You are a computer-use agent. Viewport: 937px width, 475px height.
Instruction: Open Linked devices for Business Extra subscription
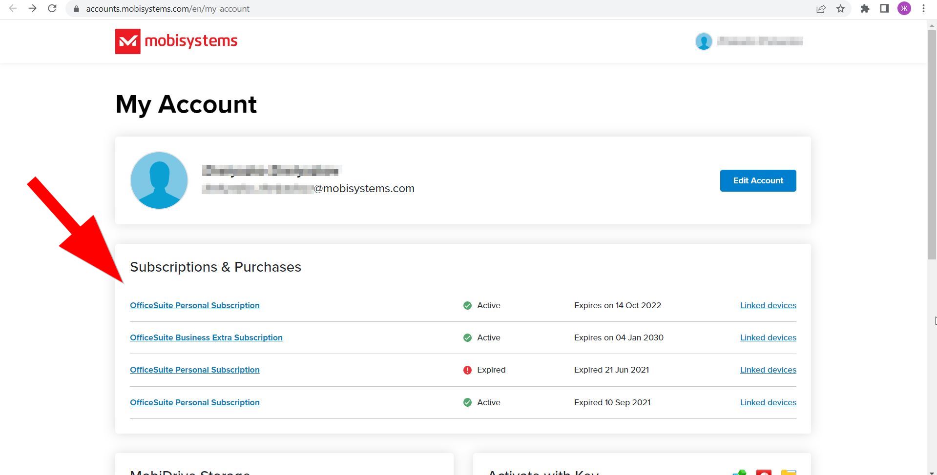pyautogui.click(x=768, y=337)
